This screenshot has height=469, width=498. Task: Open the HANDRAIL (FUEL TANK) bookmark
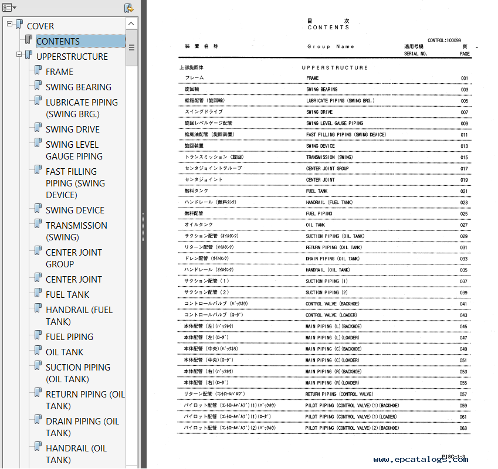tap(79, 316)
